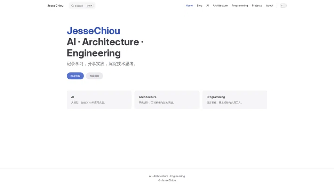Open the AI nav item
This screenshot has height=188, width=334.
[207, 6]
